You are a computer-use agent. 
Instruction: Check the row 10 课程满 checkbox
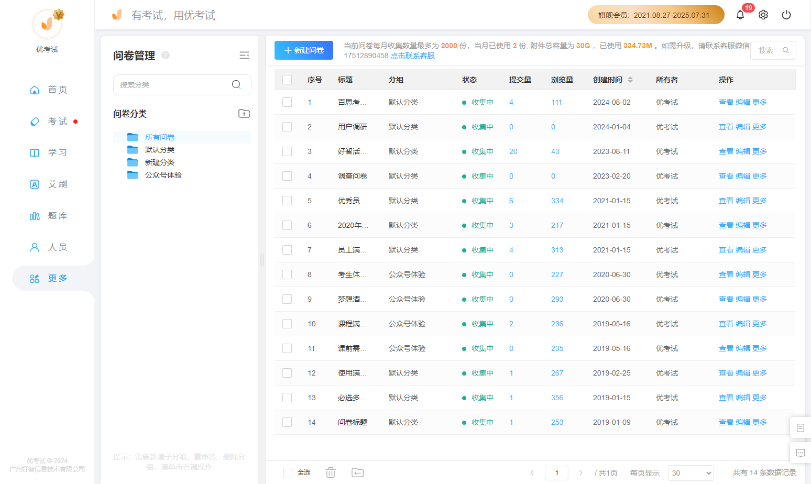click(x=287, y=324)
